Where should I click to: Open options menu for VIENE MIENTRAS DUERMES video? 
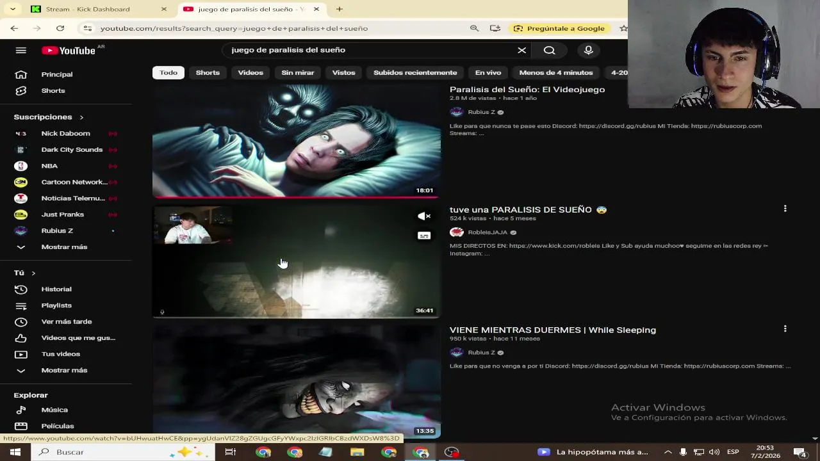[785, 329]
